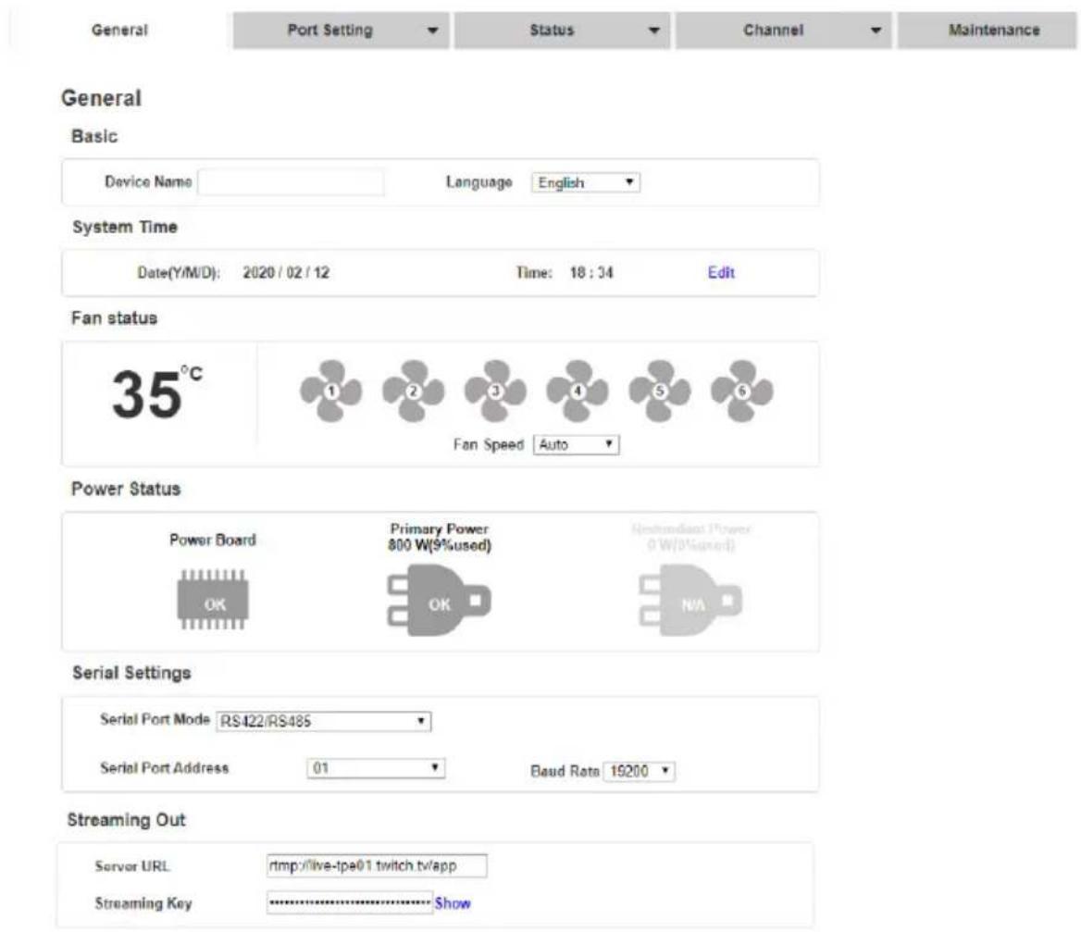The width and height of the screenshot is (1081, 932).
Task: Click the time value 18 : 34
Action: (590, 272)
